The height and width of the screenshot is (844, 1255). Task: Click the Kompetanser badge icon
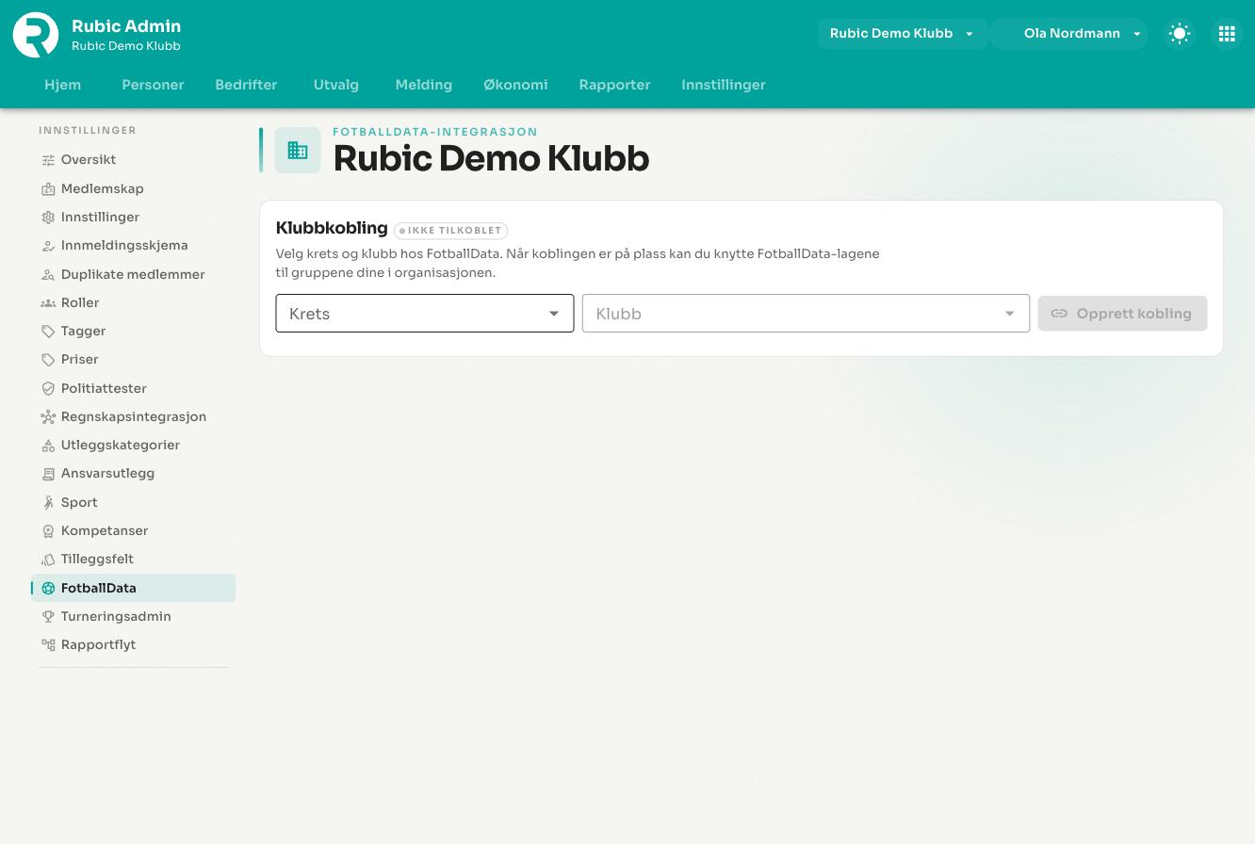48,530
